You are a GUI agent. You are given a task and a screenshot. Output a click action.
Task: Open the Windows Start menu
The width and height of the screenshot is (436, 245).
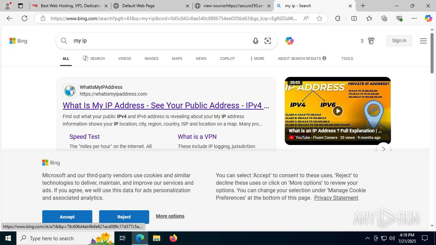tap(8, 238)
